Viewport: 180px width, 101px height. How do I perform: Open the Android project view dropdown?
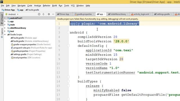tap(12, 14)
